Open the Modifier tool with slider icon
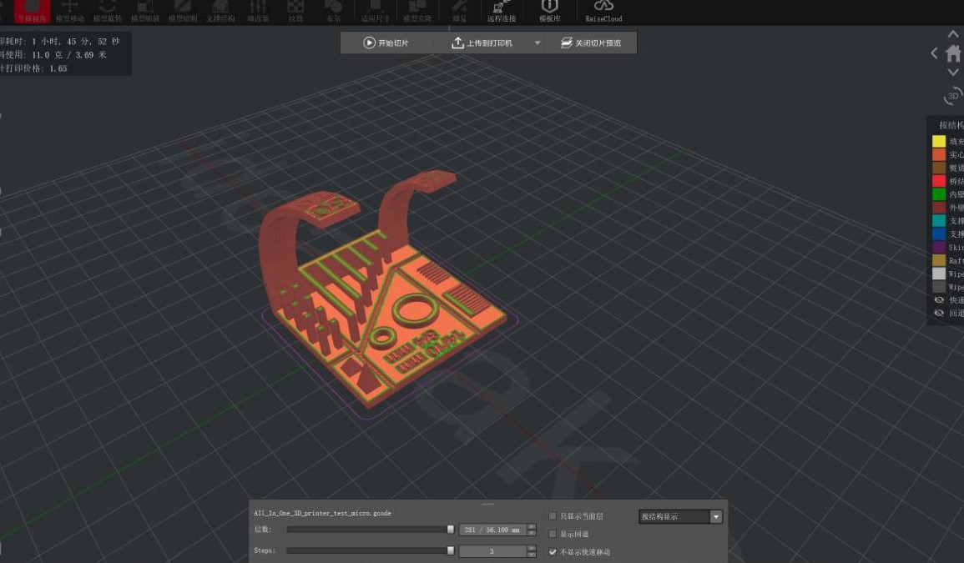 click(x=258, y=11)
